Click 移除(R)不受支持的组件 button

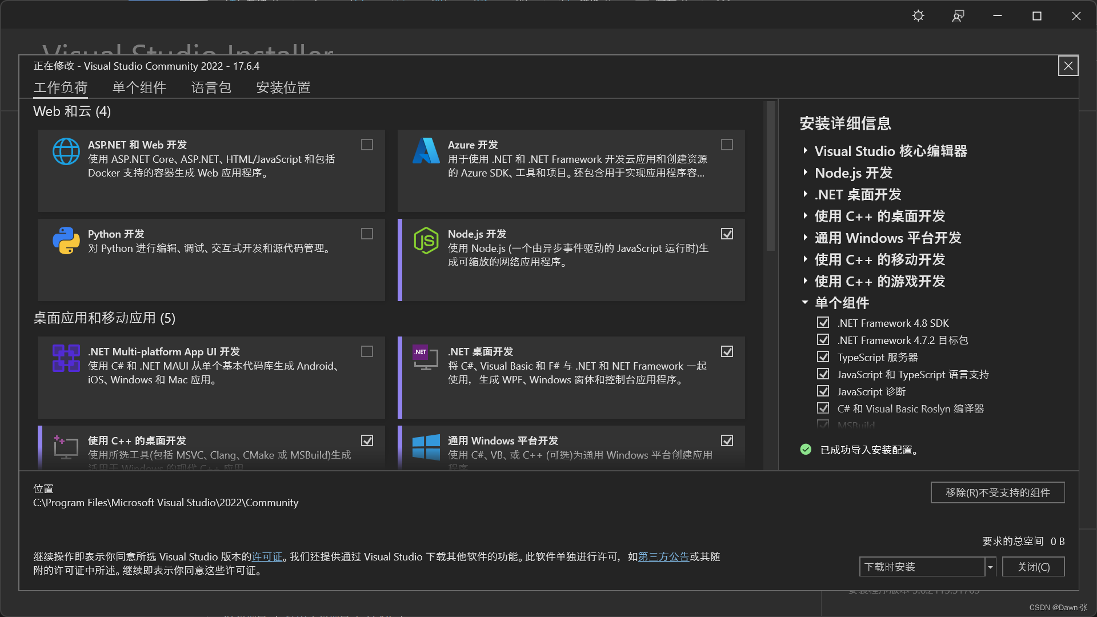tap(998, 492)
